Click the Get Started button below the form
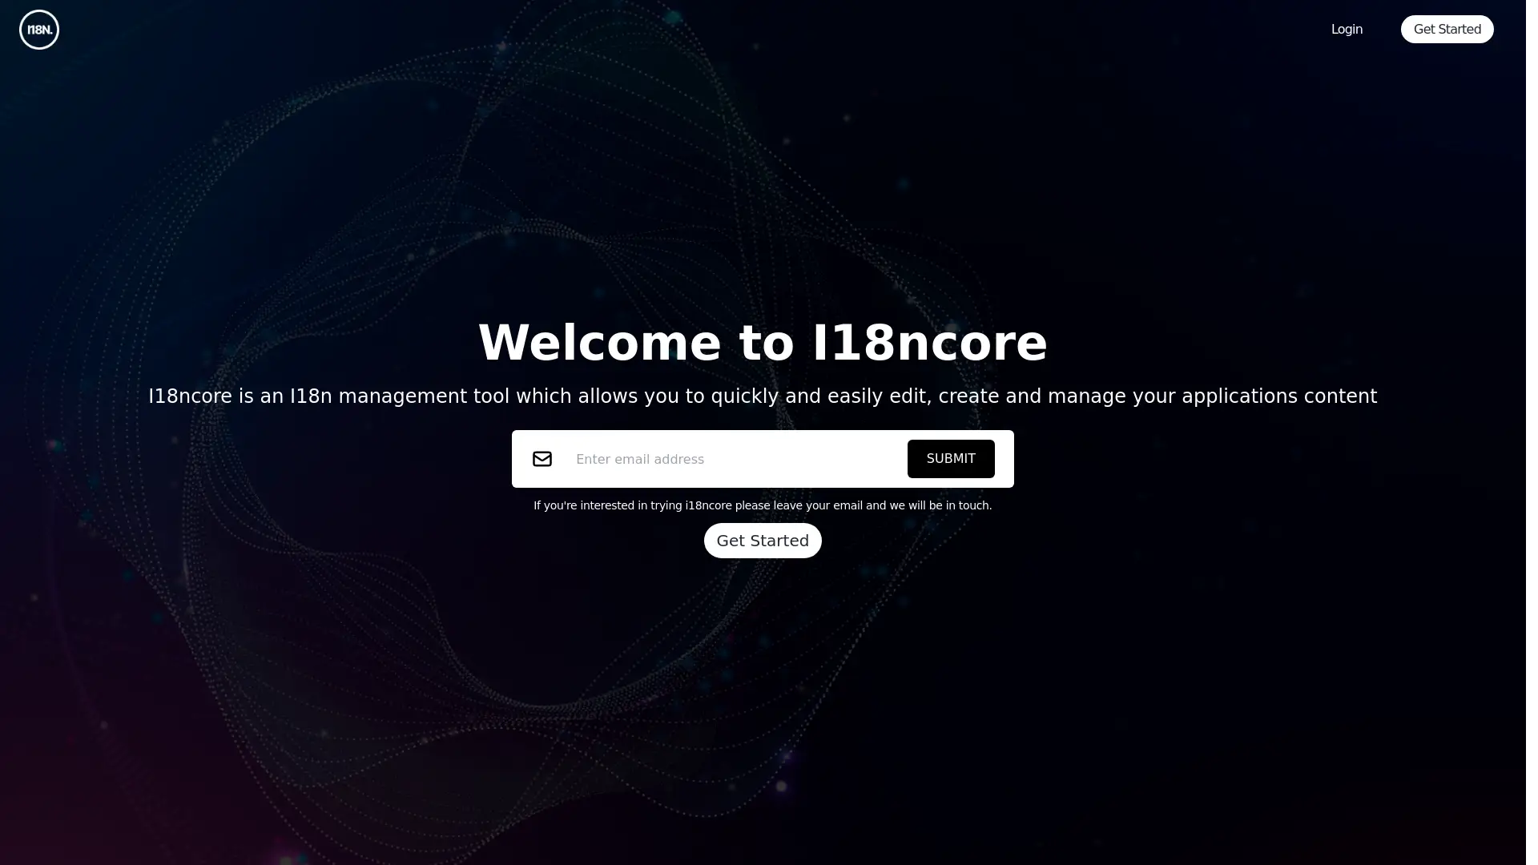This screenshot has width=1538, height=865. pyautogui.click(x=763, y=541)
